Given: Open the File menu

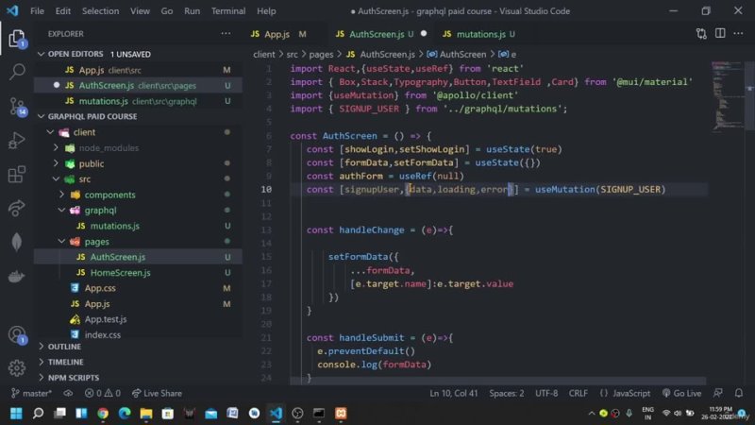Looking at the screenshot, I should click(37, 10).
